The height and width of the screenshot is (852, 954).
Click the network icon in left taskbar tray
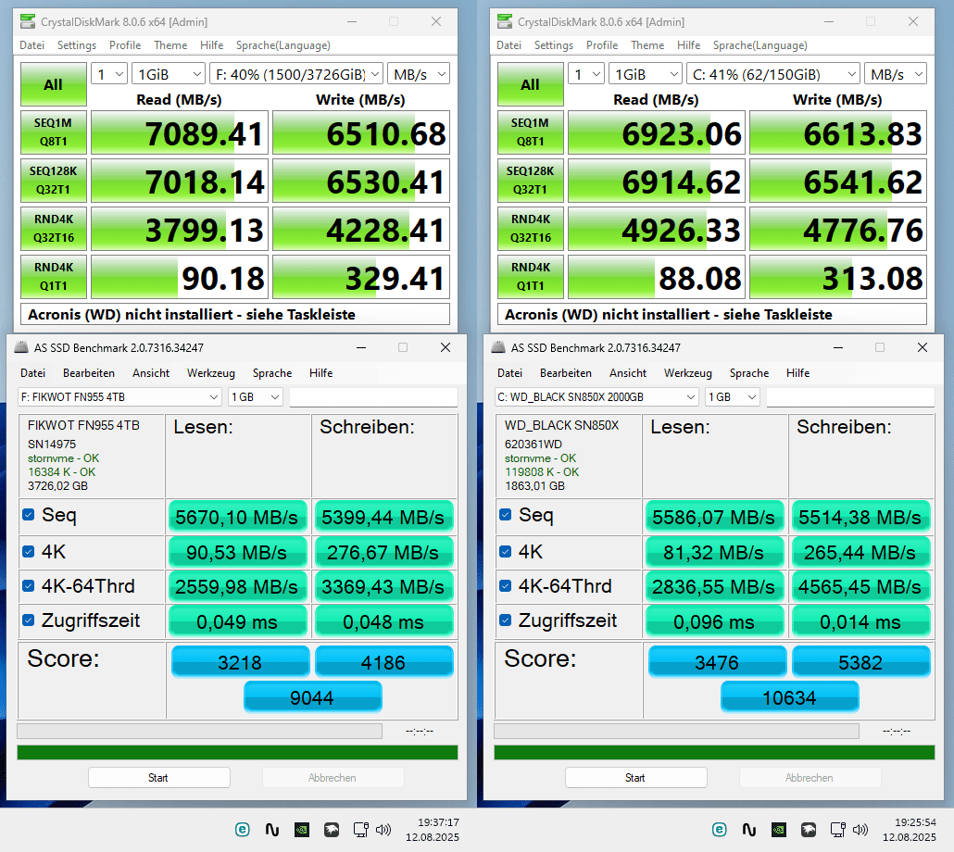click(x=361, y=830)
